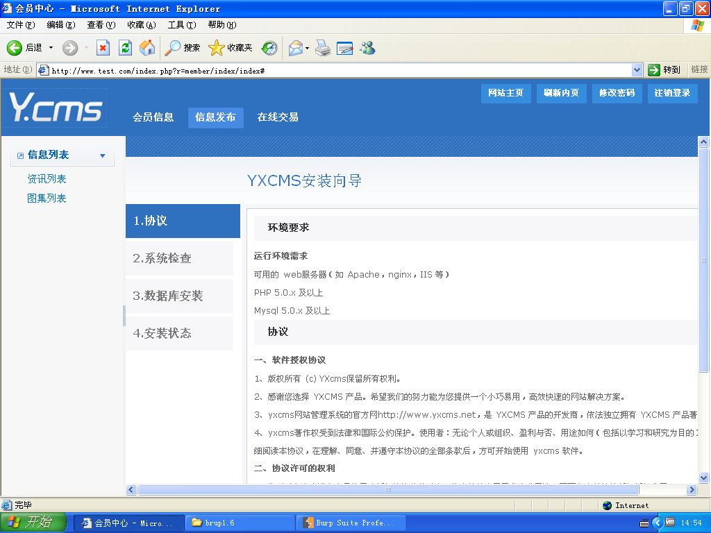Expand the Mail button dropdown arrow

pyautogui.click(x=308, y=48)
